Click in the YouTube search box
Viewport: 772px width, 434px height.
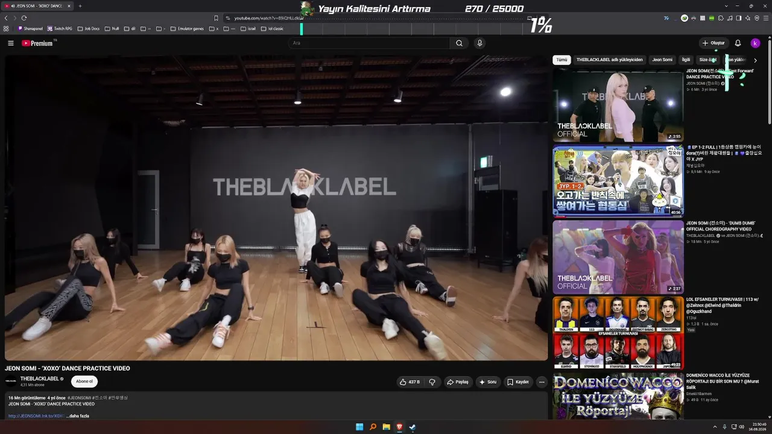pyautogui.click(x=369, y=43)
